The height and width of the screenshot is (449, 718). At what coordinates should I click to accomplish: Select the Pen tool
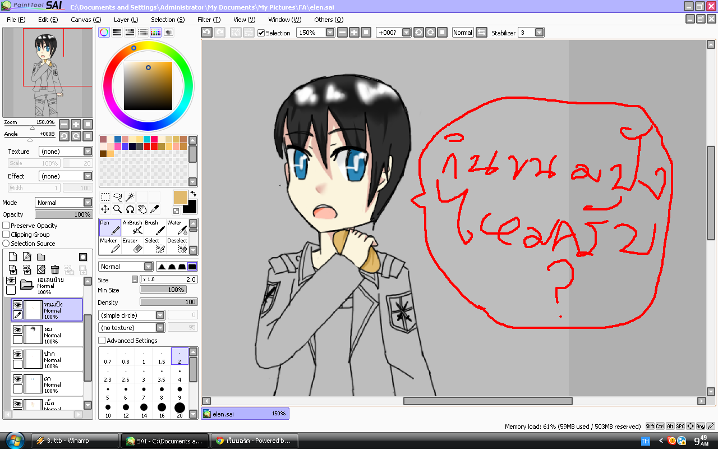tap(110, 227)
